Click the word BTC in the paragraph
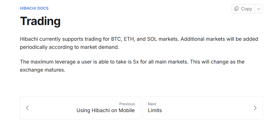Viewport: 274px width, 123px height. 116,39
